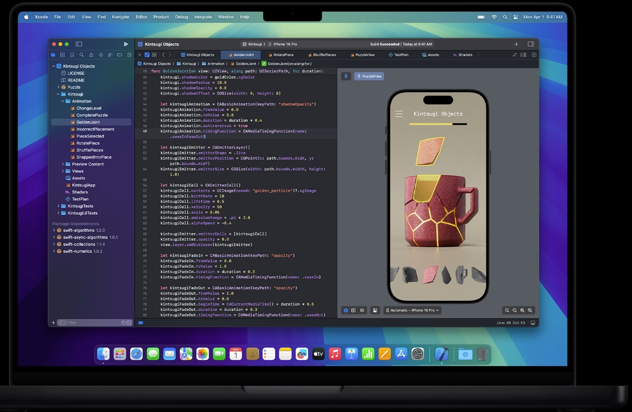Enable selectable preview mode
Image resolution: width=632 pixels, height=412 pixels.
[354, 310]
